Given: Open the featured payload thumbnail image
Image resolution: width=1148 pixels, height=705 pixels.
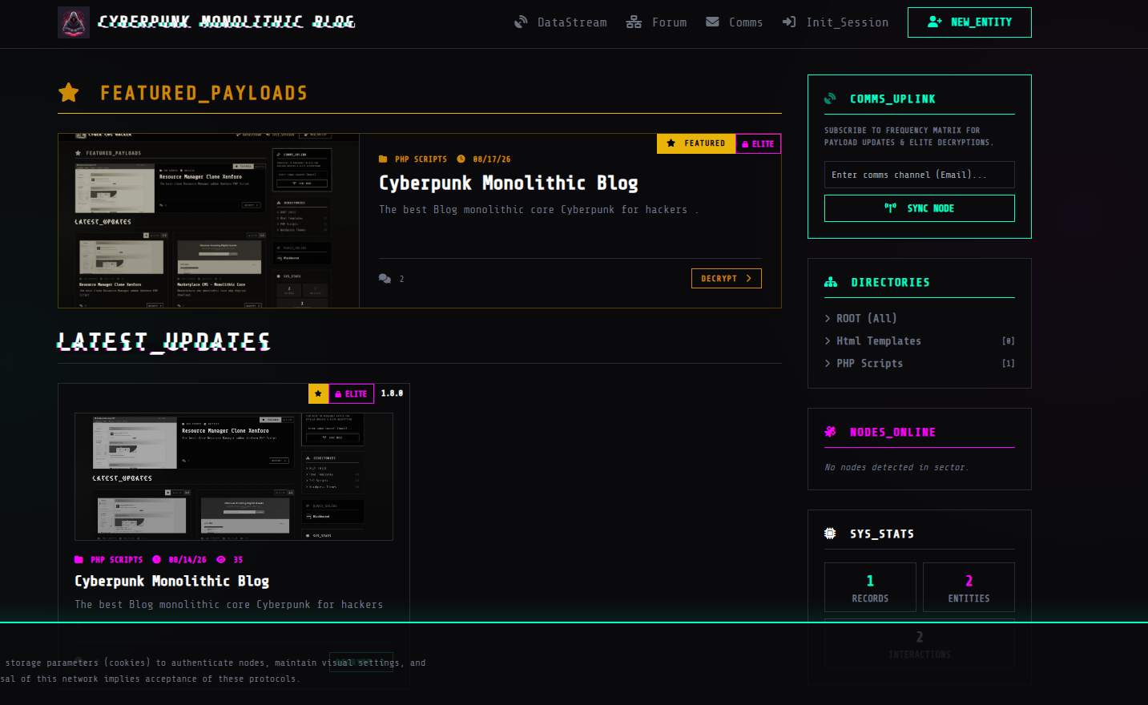Looking at the screenshot, I should (208, 221).
